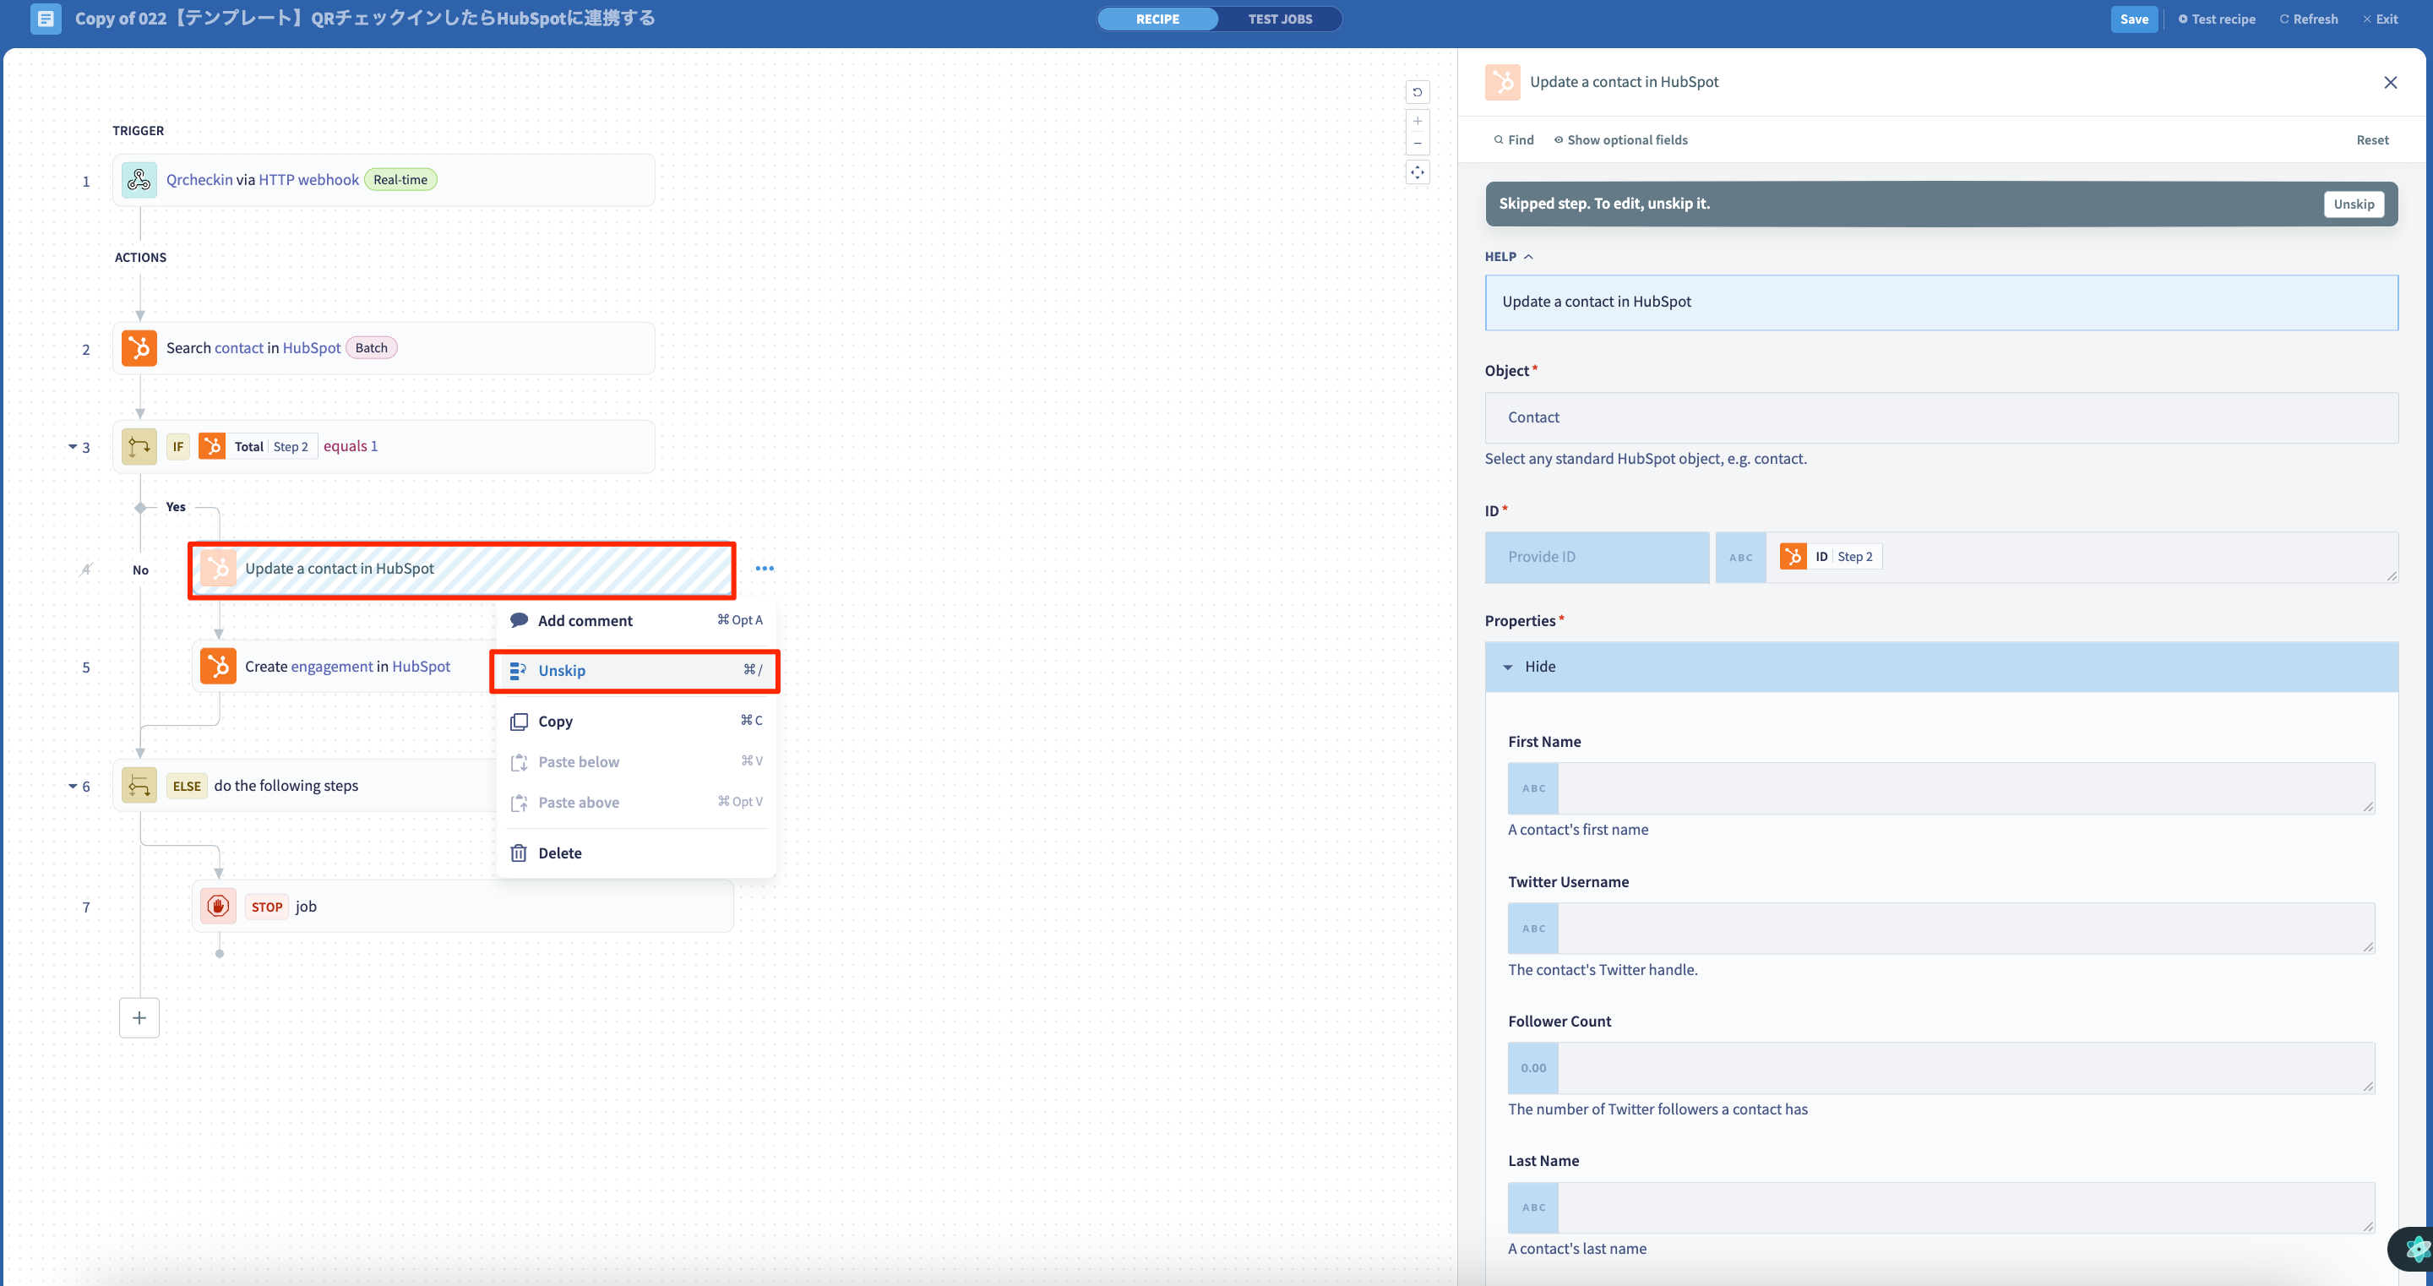Click the recipe document icon in header

[x=46, y=18]
